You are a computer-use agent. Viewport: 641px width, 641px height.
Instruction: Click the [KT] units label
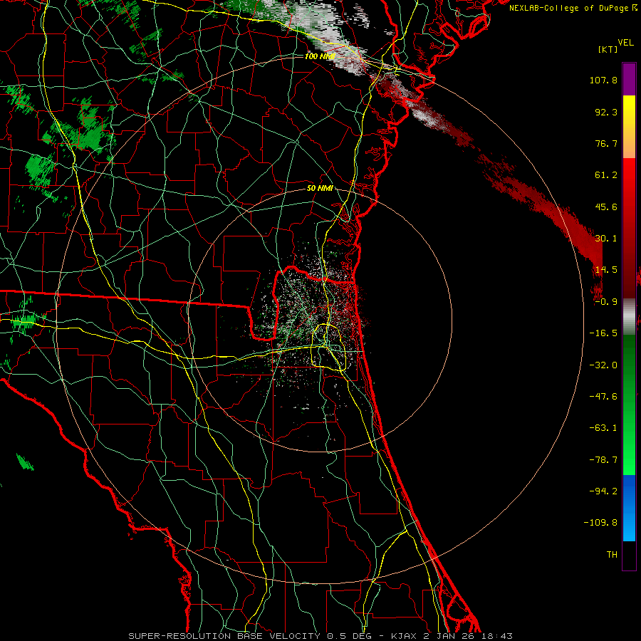[608, 49]
